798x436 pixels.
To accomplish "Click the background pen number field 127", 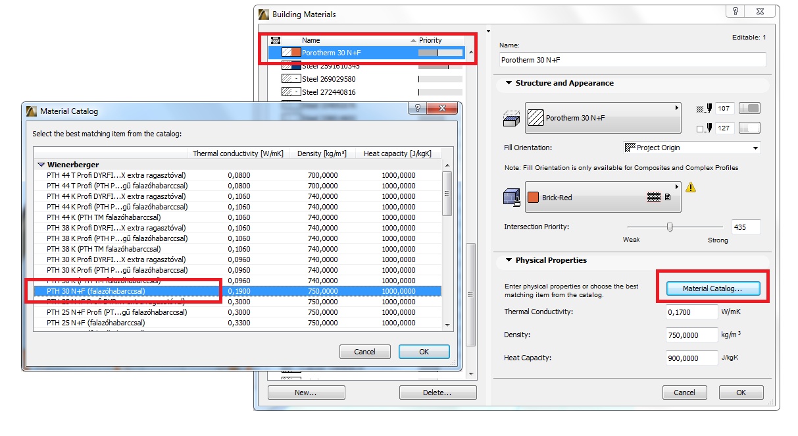I will coord(724,128).
